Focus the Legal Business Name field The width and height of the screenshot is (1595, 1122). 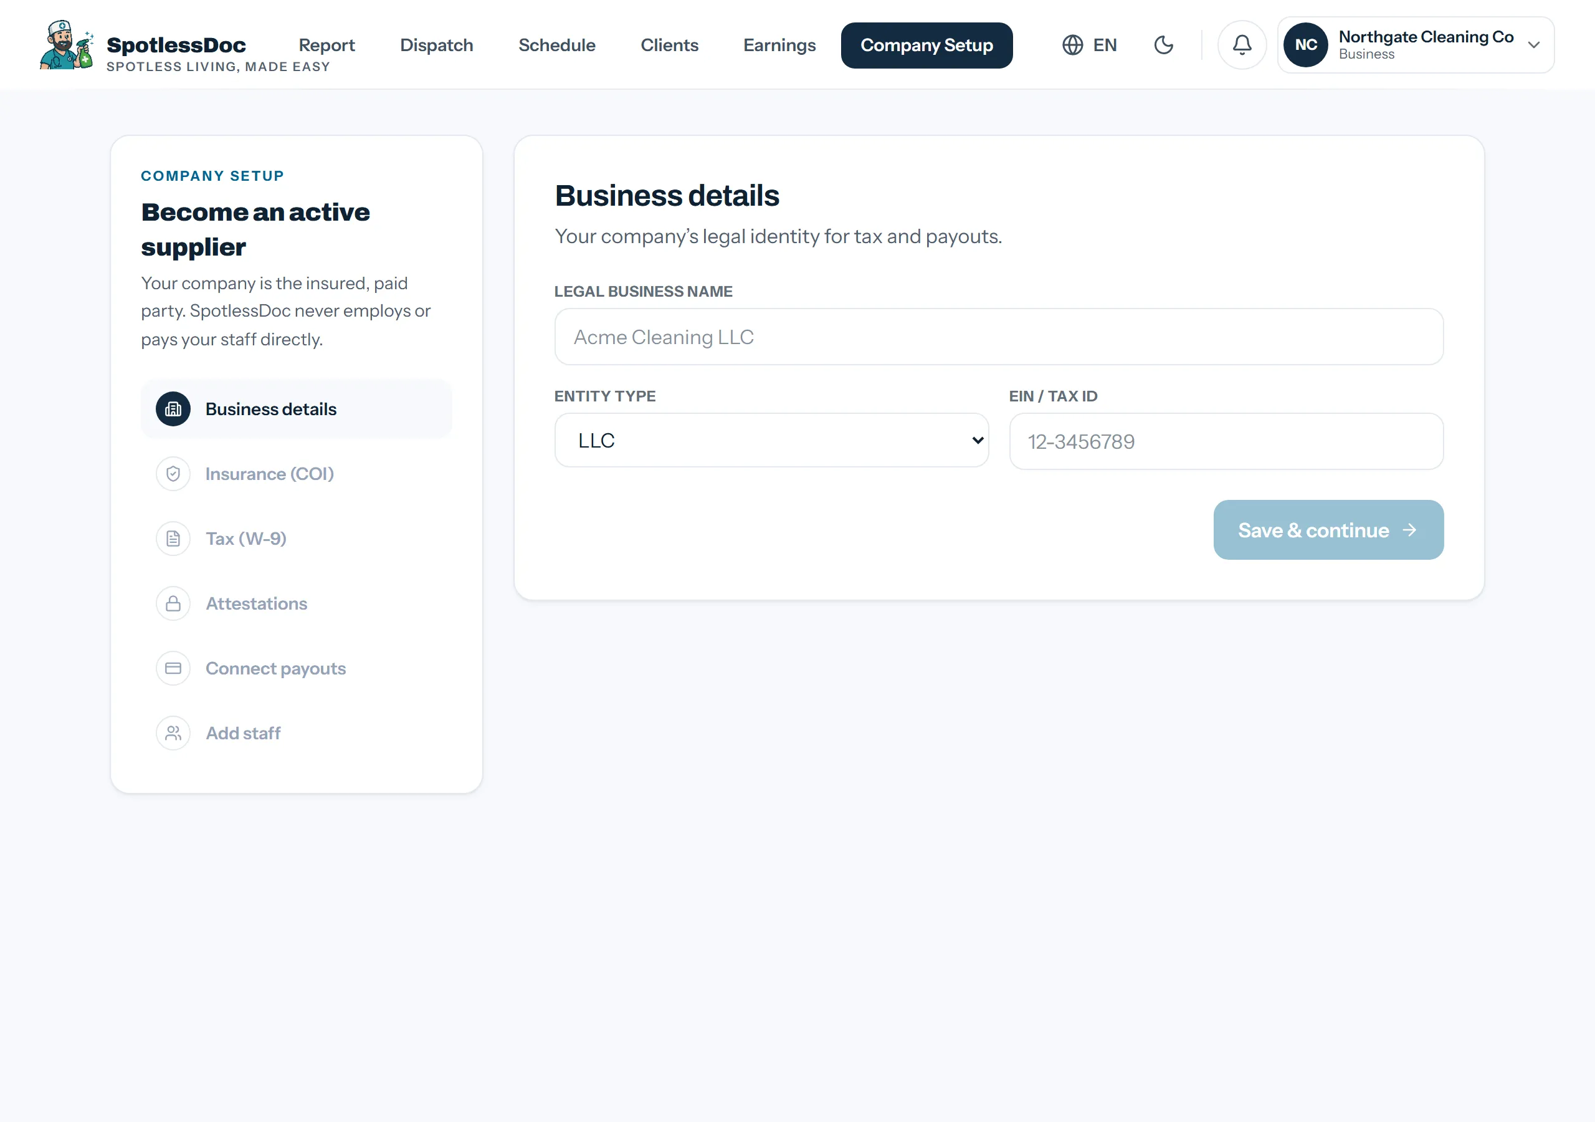click(999, 337)
